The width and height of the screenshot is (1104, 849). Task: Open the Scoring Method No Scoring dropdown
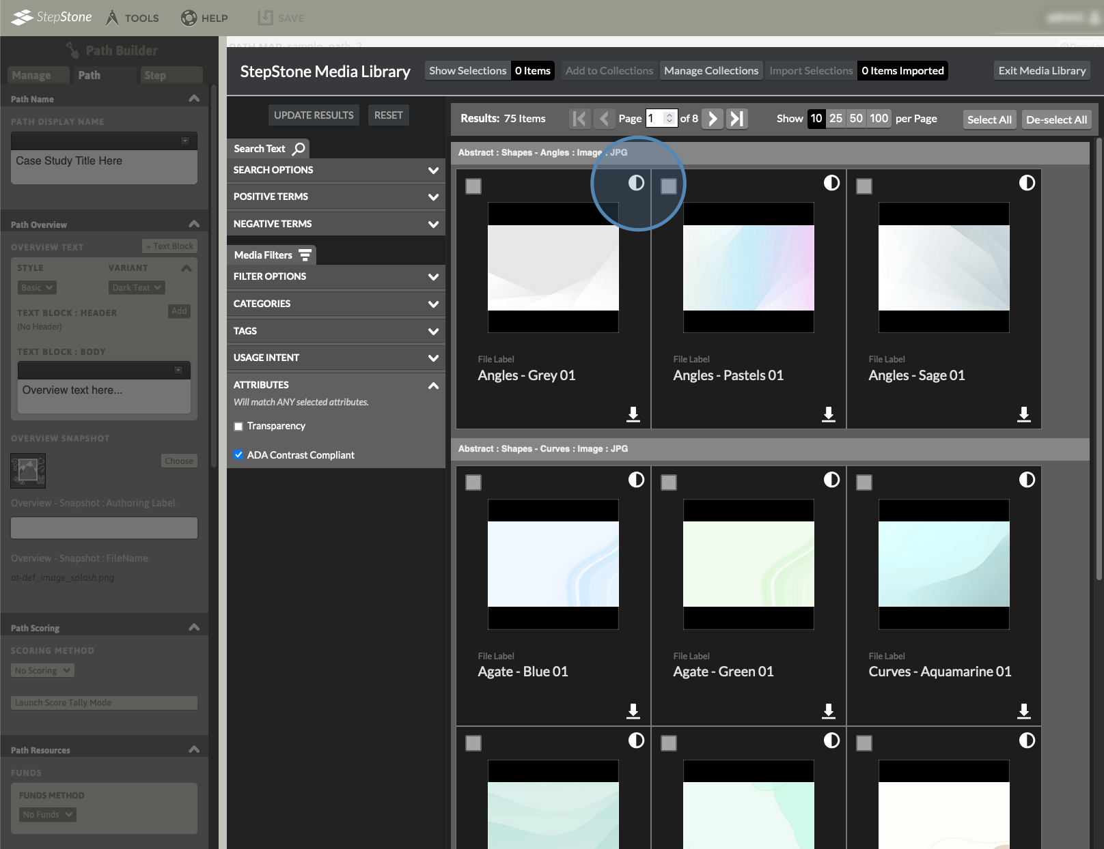pos(42,671)
